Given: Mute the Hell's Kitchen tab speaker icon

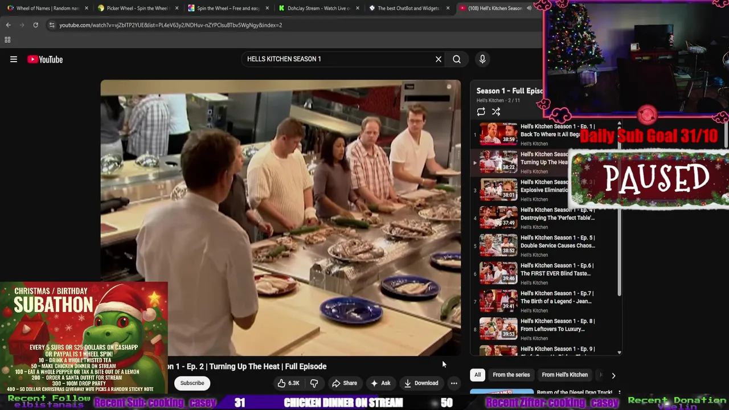Looking at the screenshot, I should click(529, 8).
